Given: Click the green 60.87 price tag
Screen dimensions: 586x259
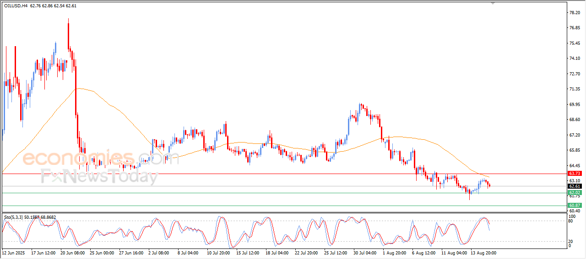Looking at the screenshot, I should pos(575,206).
